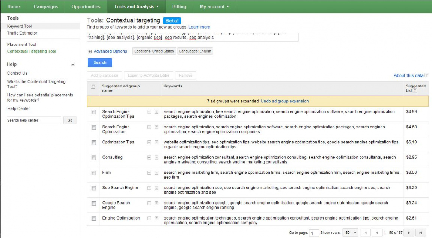This screenshot has height=238, width=432.
Task: Click the Suggested bid help question mark
Action: click(415, 91)
